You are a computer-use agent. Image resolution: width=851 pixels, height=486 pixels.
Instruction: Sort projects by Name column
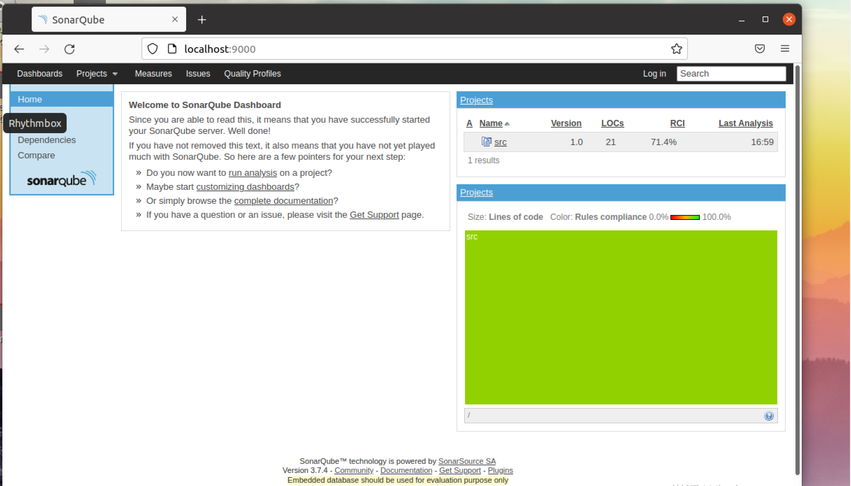pos(491,123)
